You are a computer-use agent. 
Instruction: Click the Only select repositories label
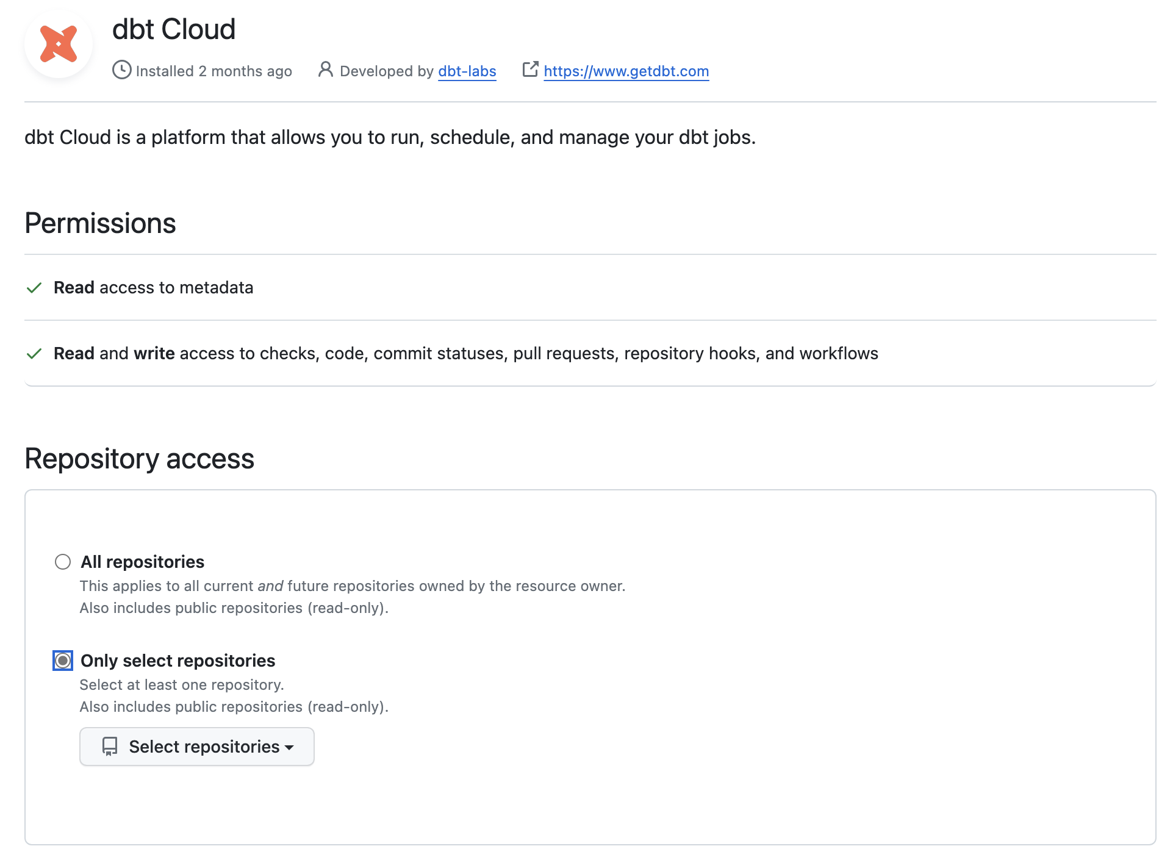(x=178, y=661)
